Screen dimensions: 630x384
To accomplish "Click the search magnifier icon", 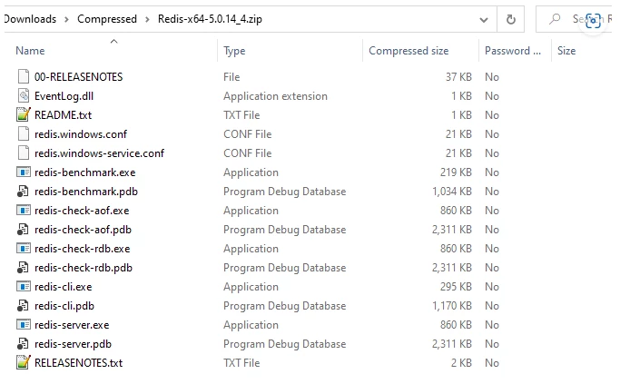I will click(555, 18).
